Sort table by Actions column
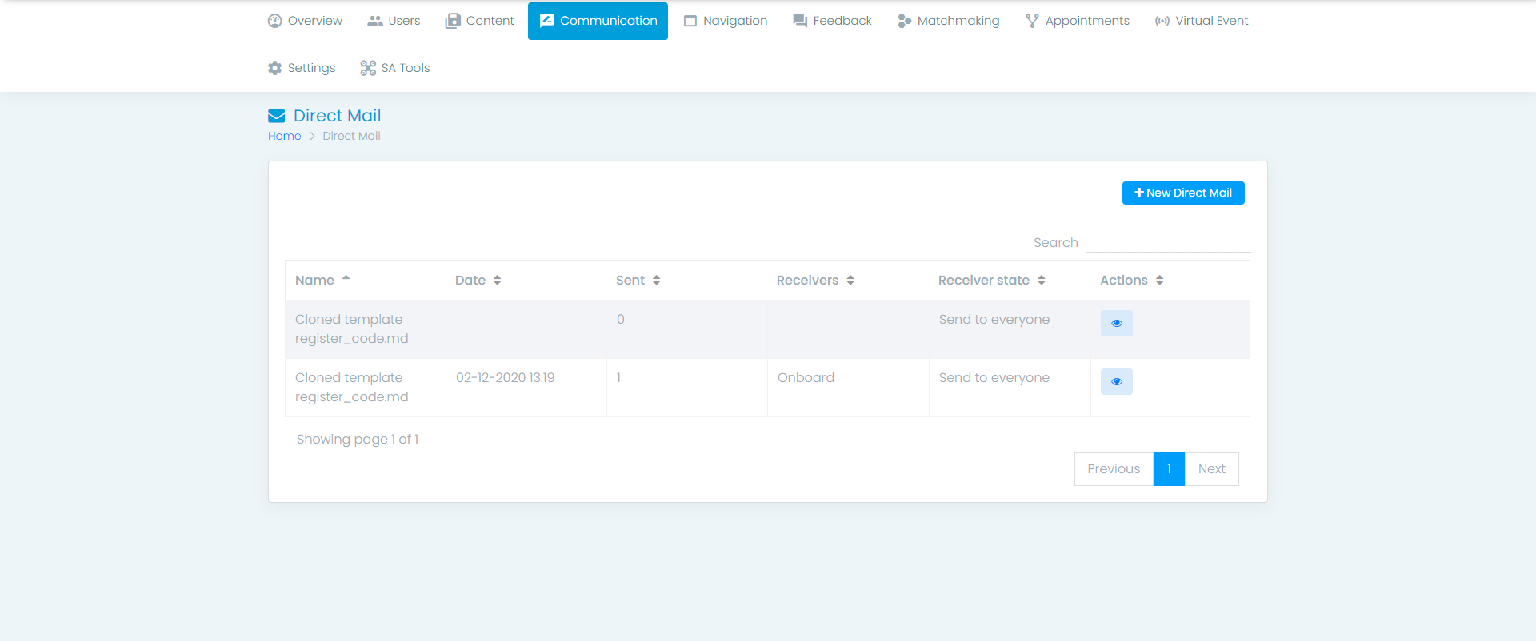Screen dimensions: 1536x641 [1170, 280]
